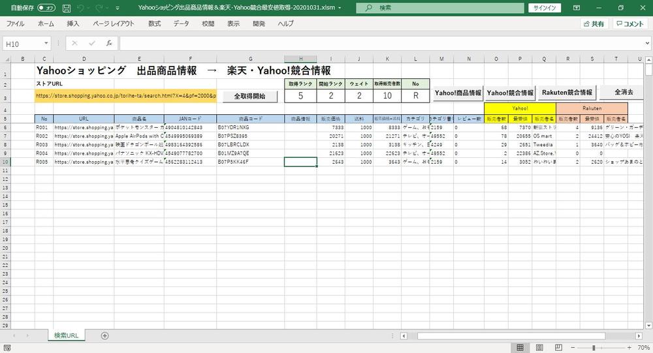Screen dimensions: 653x353
Task: Switch to Page Layout view icon
Action: point(539,347)
